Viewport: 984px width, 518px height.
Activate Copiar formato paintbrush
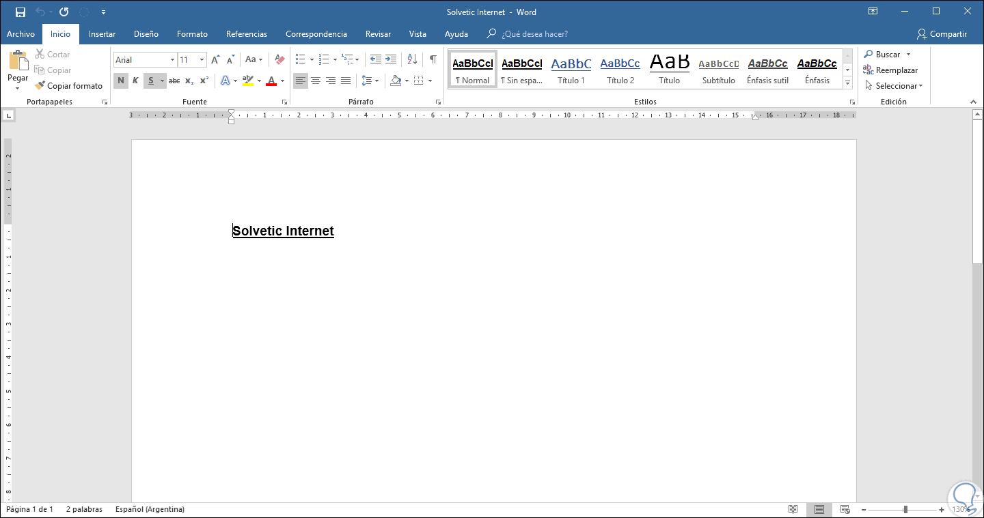click(69, 86)
